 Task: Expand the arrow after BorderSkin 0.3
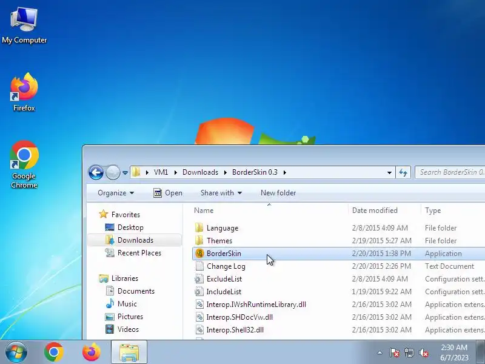284,172
